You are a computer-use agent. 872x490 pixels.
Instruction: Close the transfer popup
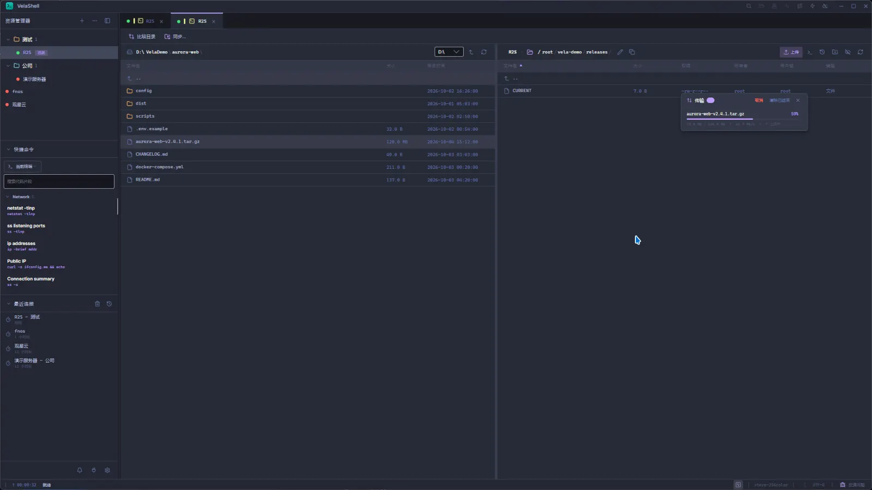(x=798, y=100)
